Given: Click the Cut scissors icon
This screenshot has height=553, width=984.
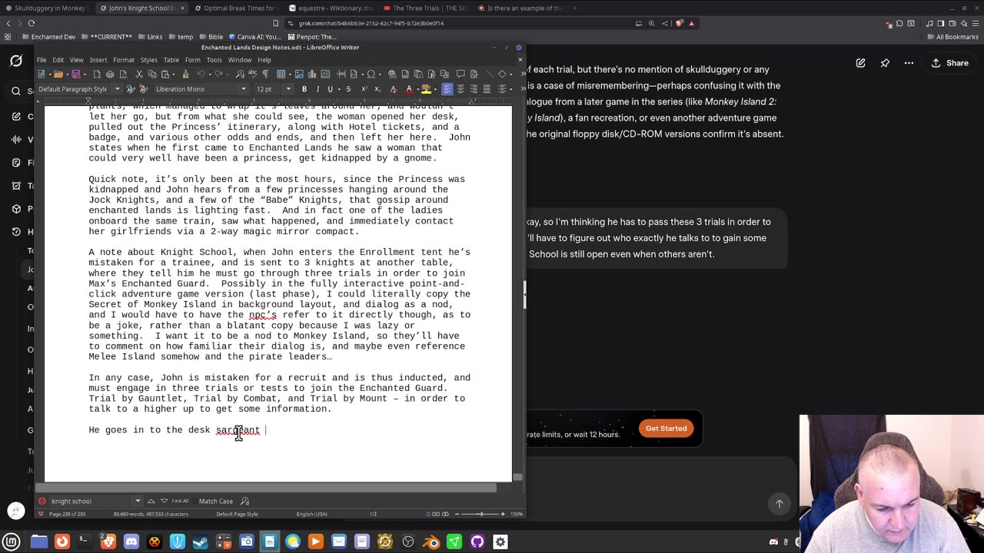Looking at the screenshot, I should pos(139,74).
